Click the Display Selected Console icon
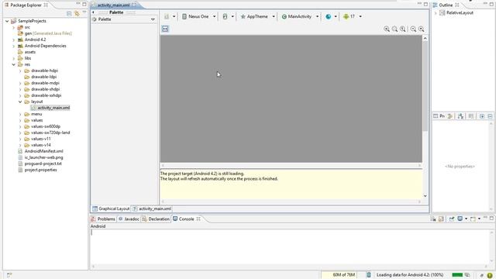This screenshot has height=279, width=496. tap(460, 219)
